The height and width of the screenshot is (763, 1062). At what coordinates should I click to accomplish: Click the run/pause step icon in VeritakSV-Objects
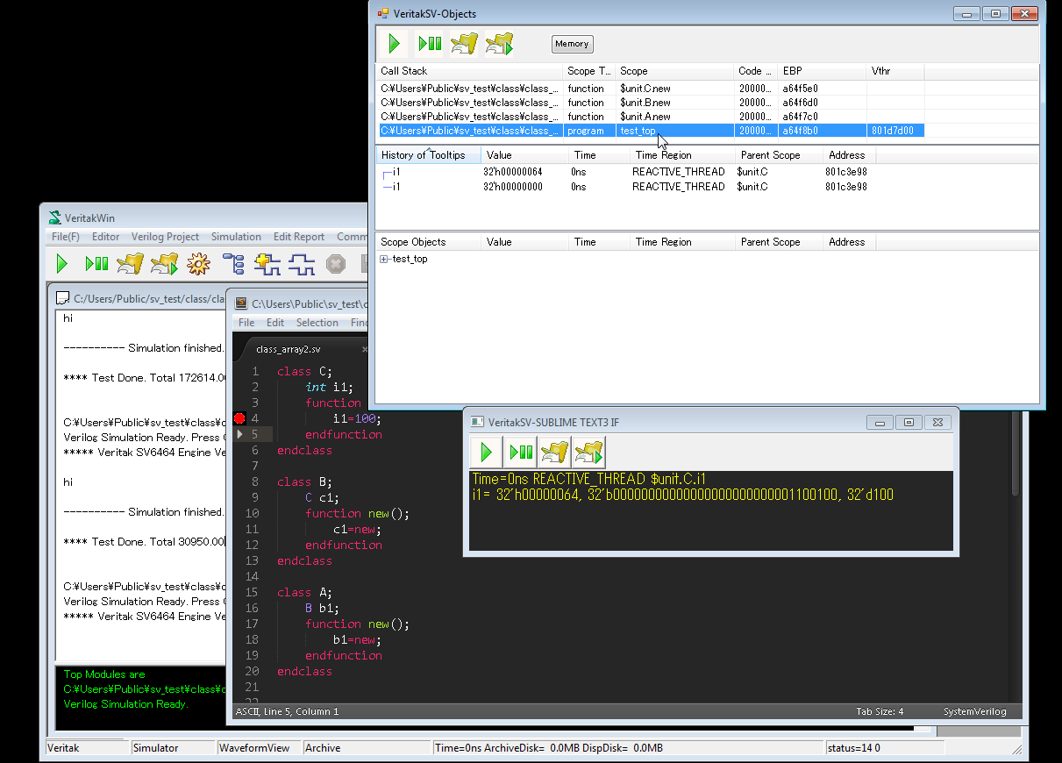[x=430, y=43]
